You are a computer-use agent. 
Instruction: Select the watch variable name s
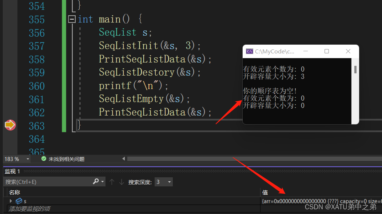pos(25,201)
